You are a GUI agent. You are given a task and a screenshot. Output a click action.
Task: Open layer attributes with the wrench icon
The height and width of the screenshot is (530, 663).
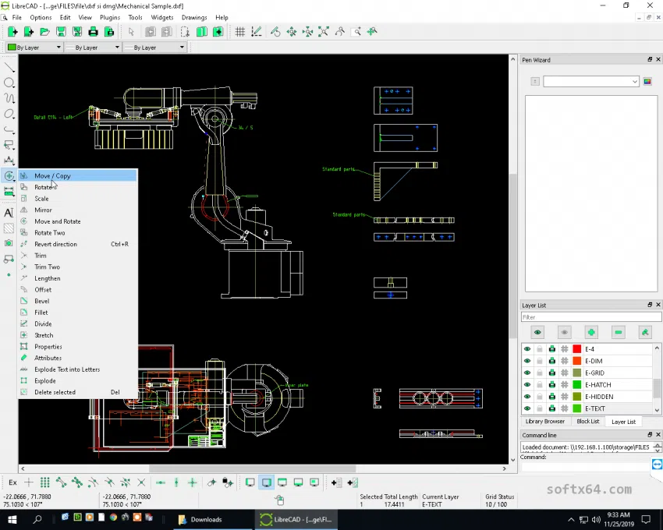(x=645, y=333)
